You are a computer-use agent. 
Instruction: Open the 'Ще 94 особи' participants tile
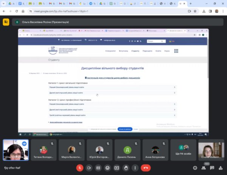tap(183, 150)
